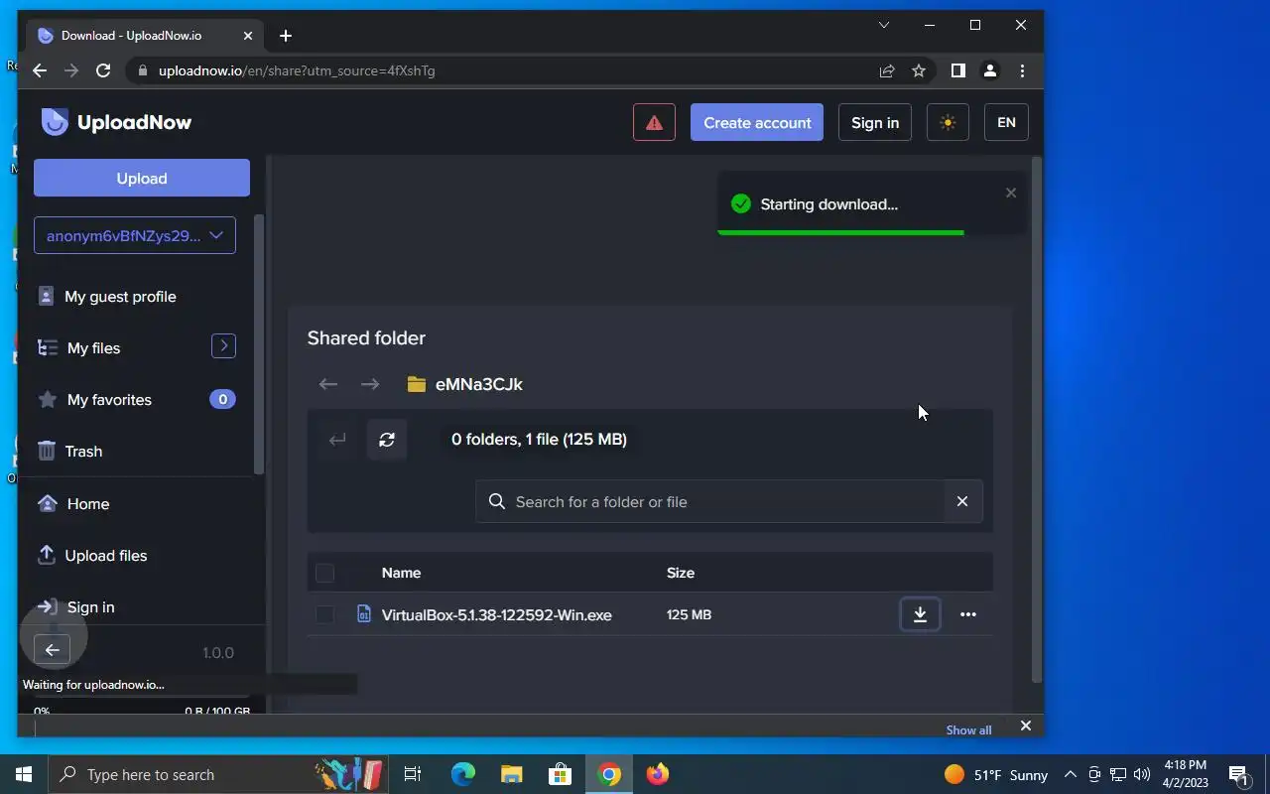Go up one folder level via return arrow
Image resolution: width=1270 pixels, height=794 pixels.
[337, 439]
